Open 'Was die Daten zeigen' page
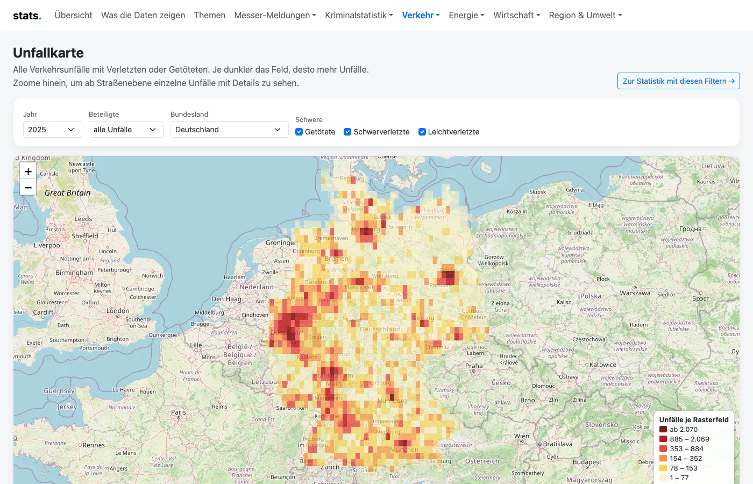This screenshot has width=753, height=484. coord(143,15)
